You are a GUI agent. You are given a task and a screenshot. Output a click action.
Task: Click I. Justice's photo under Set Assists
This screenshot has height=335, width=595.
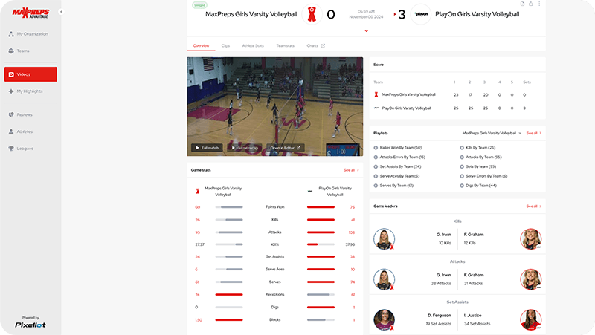coord(531,319)
